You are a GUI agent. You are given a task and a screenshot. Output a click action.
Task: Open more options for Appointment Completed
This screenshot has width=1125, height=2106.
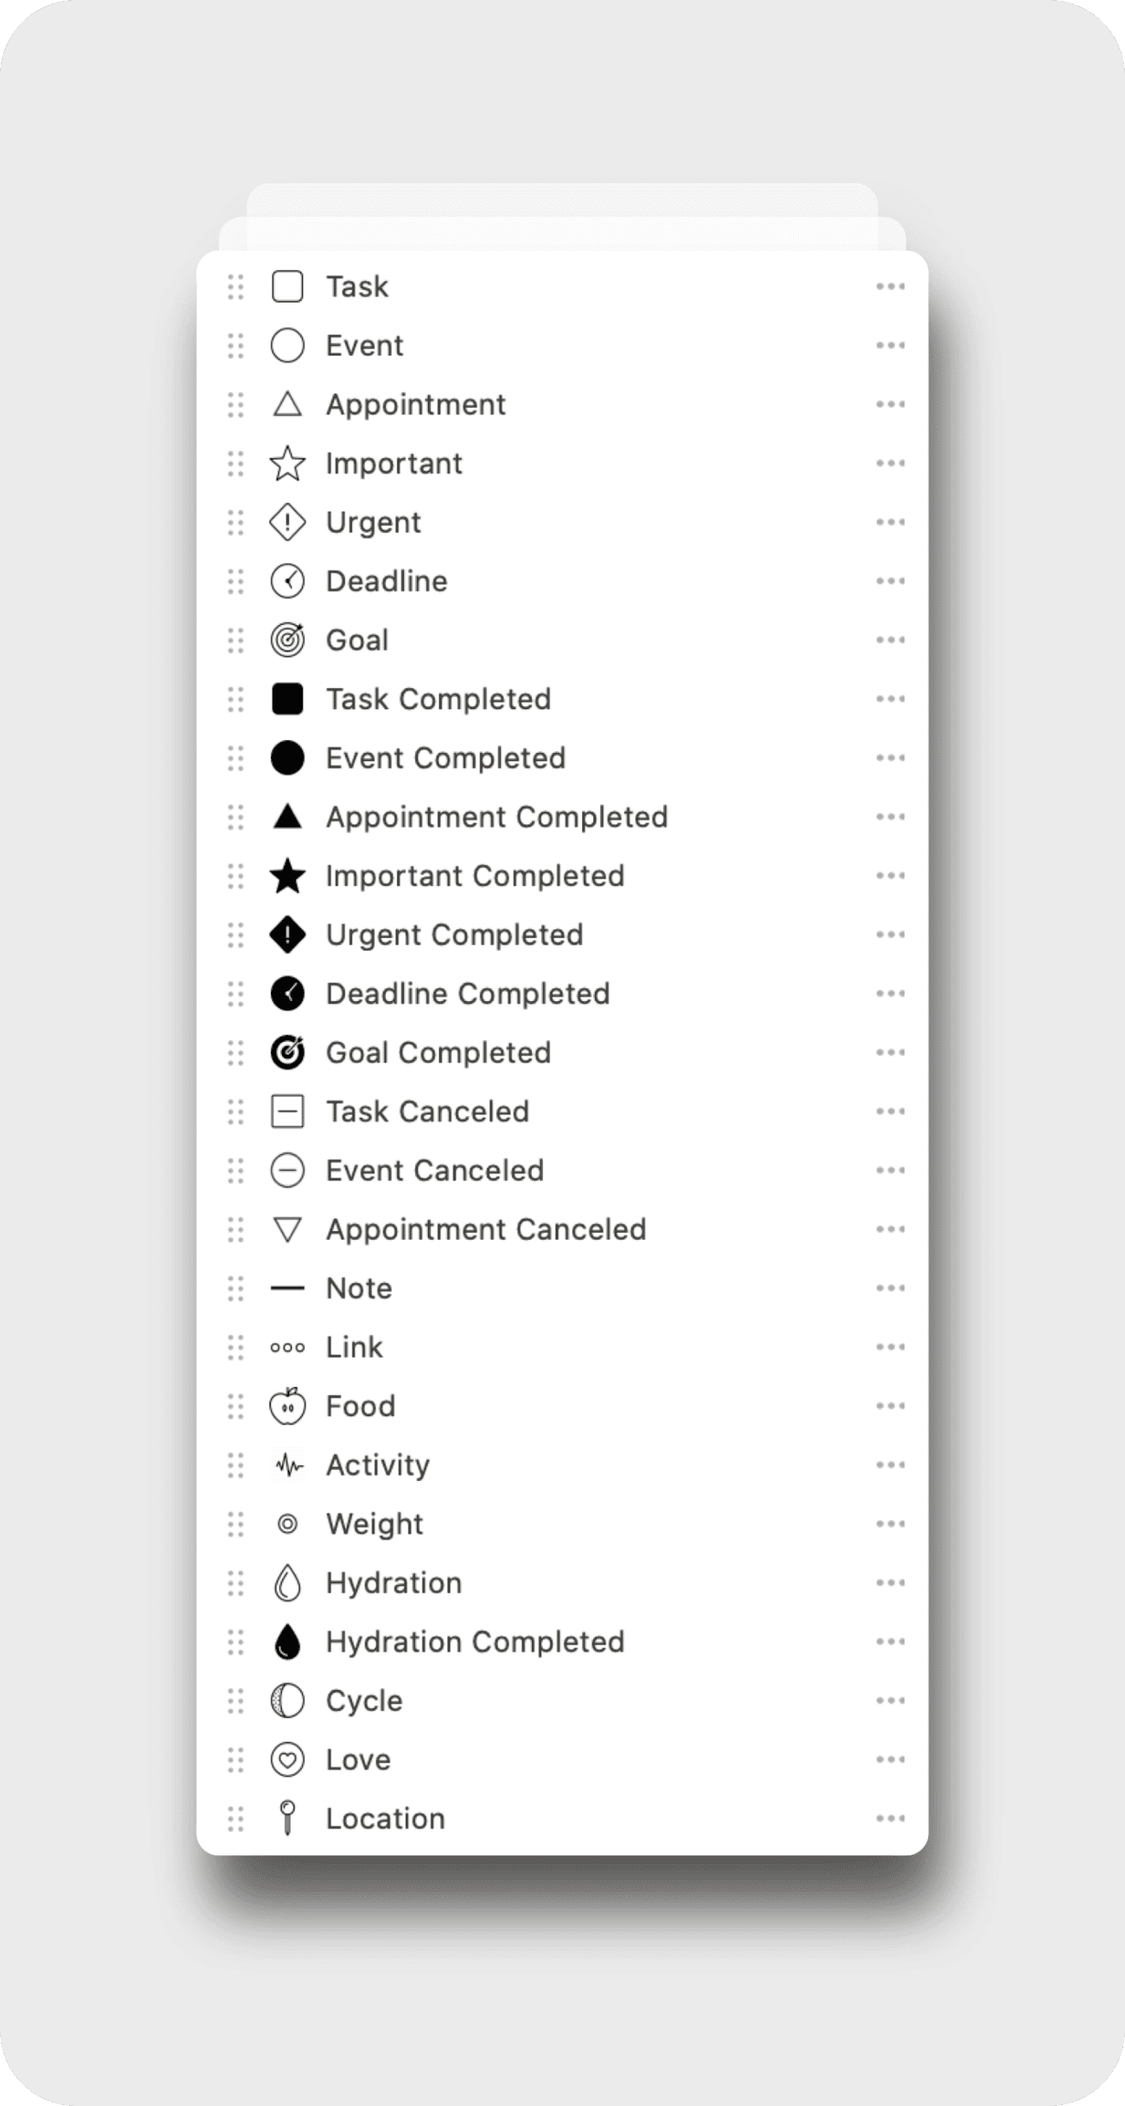tap(890, 817)
